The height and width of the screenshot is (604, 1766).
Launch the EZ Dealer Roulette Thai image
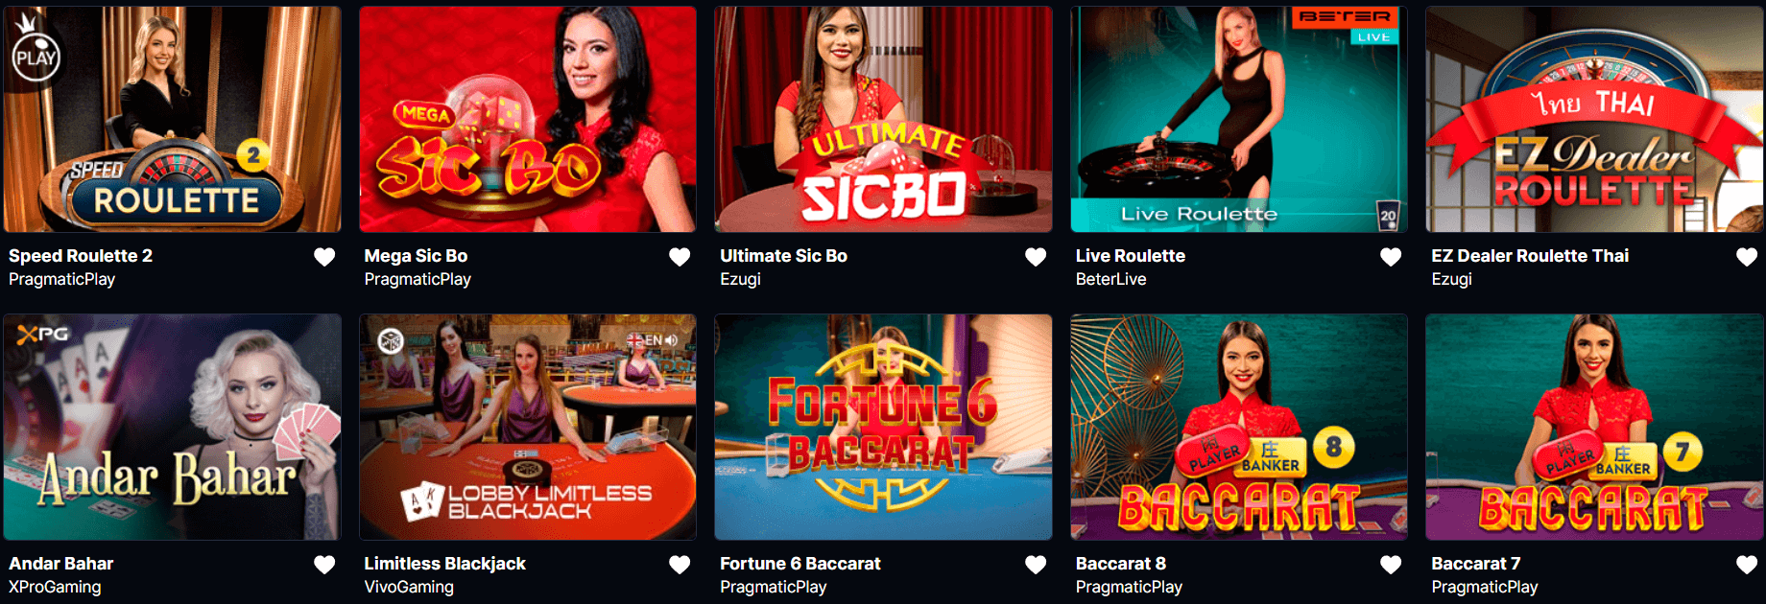point(1594,119)
